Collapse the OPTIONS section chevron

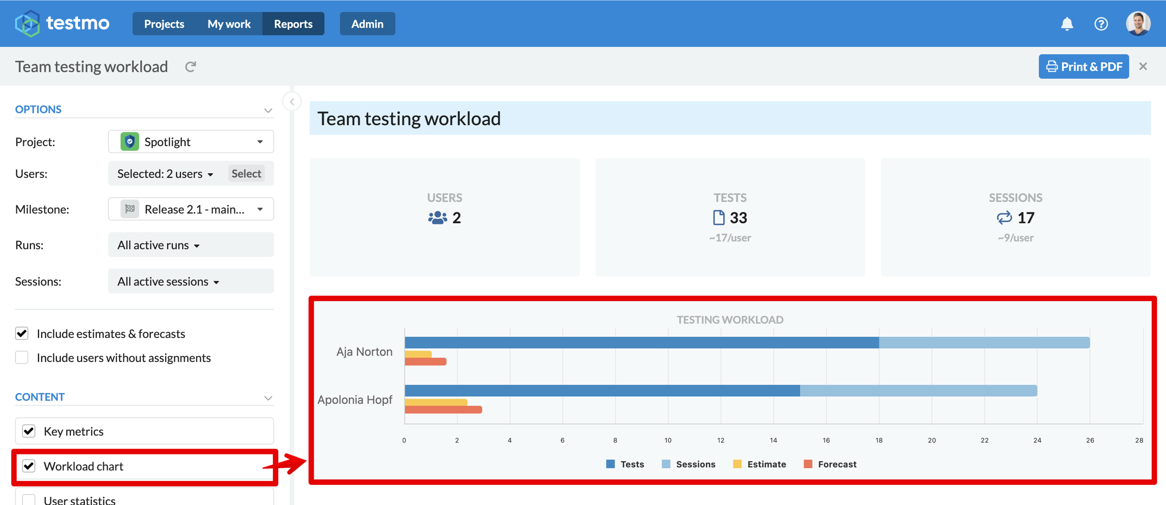[x=268, y=110]
